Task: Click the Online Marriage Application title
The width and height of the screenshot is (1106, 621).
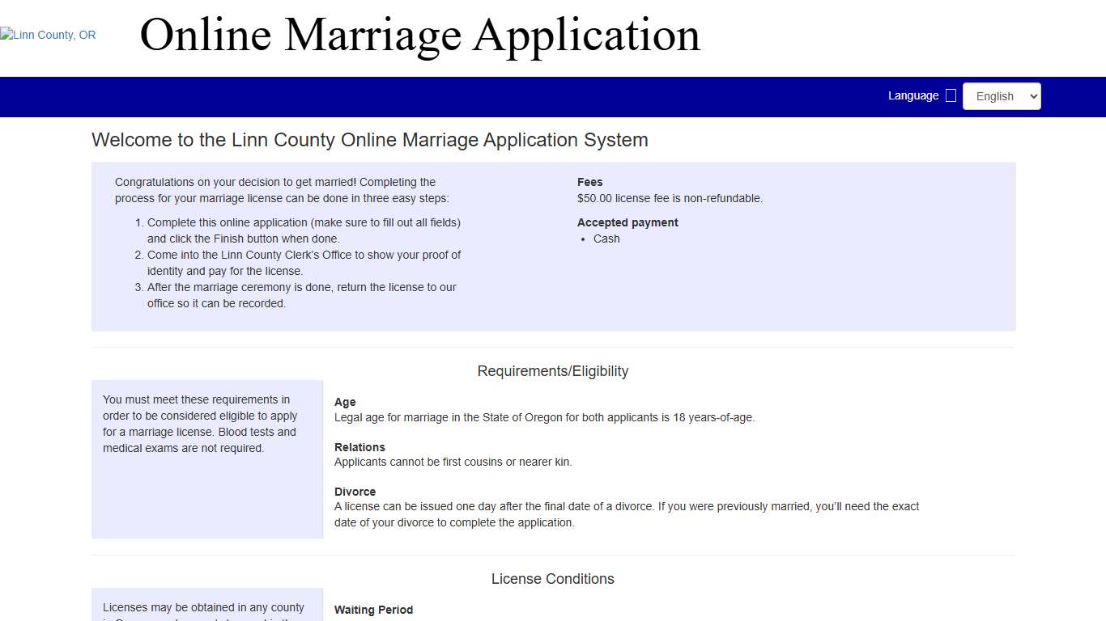Action: 419,36
